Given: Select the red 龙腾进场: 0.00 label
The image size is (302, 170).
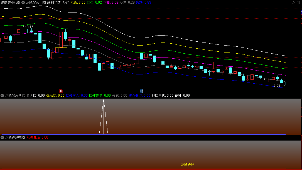Looking at the screenshot, I should coord(37,137).
